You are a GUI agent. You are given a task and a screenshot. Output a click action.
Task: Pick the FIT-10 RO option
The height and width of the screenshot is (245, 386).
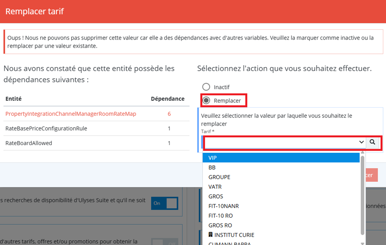[x=221, y=216]
